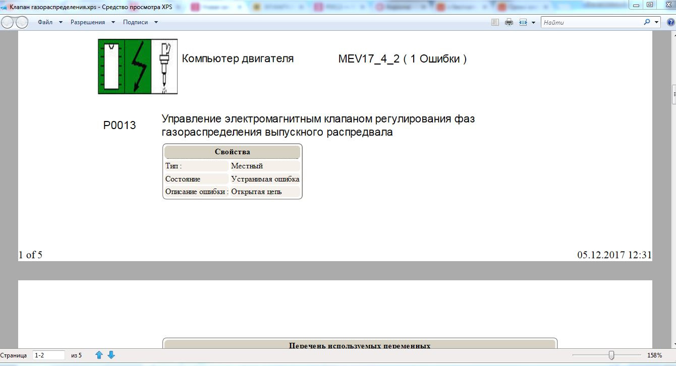This screenshot has height=366, width=676.
Task: Expand the page view options dropdown arrow
Action: tap(533, 23)
